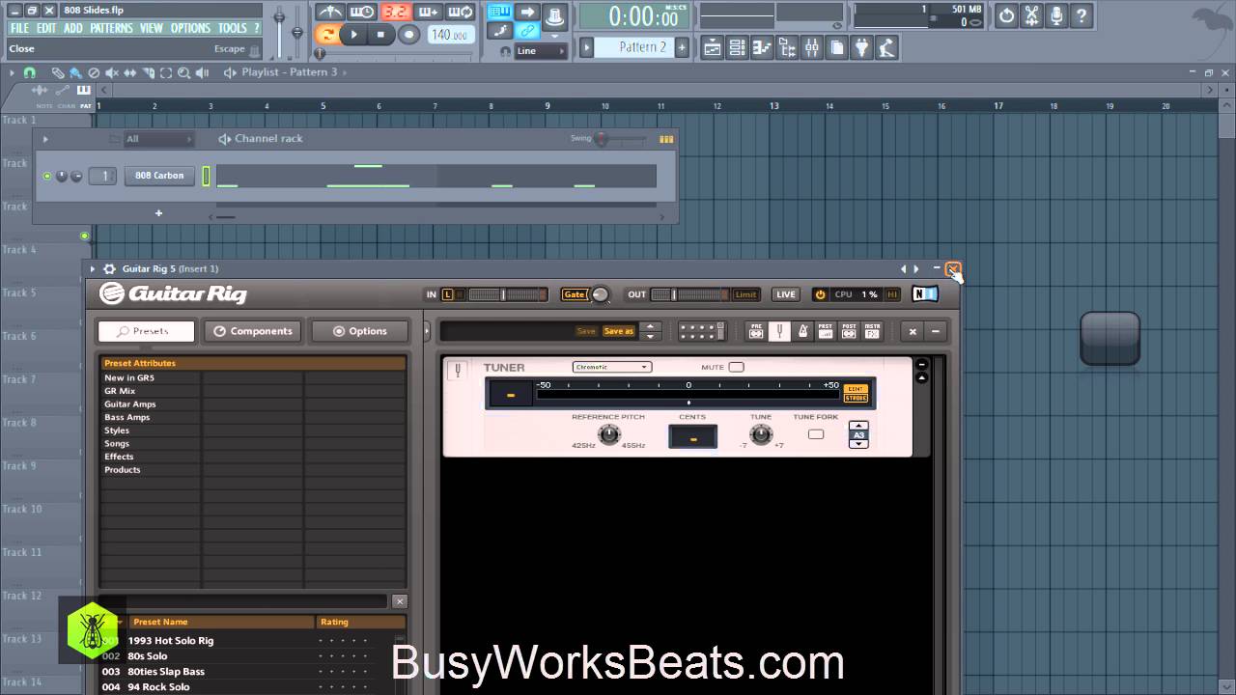Select the 80s Solo preset

tap(148, 656)
